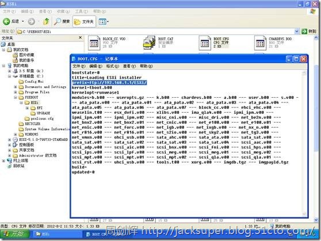The image size is (321, 241).
Task: Click the 我的电脑 computer icon in tree
Action: (x=9, y=66)
